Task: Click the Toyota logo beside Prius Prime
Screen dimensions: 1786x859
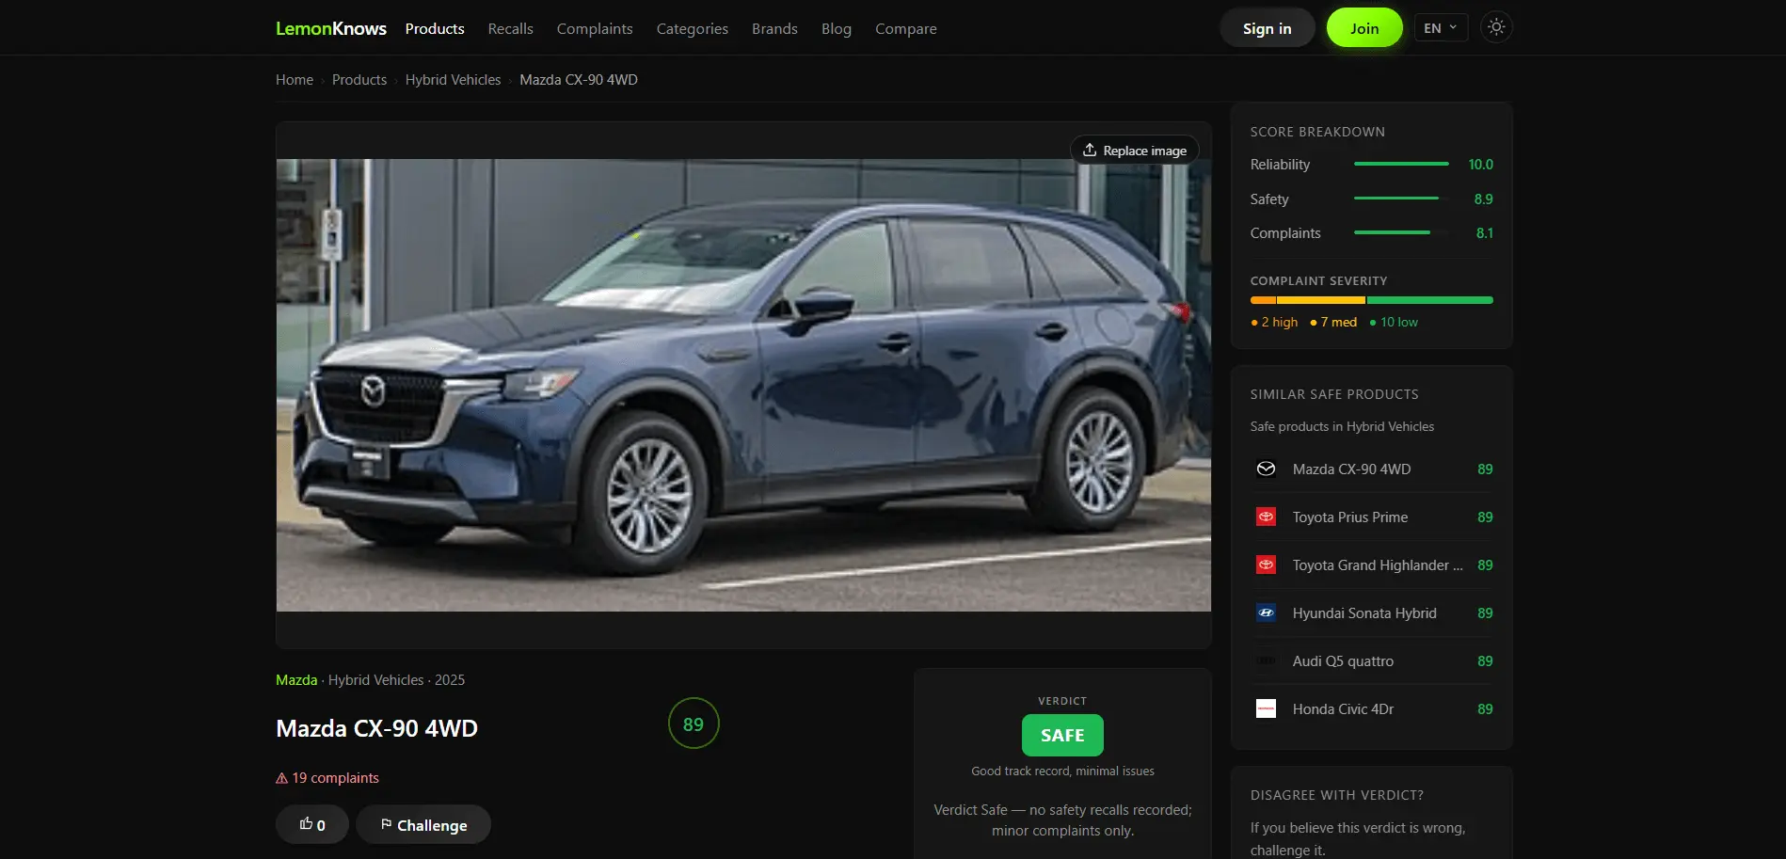Action: (1267, 517)
